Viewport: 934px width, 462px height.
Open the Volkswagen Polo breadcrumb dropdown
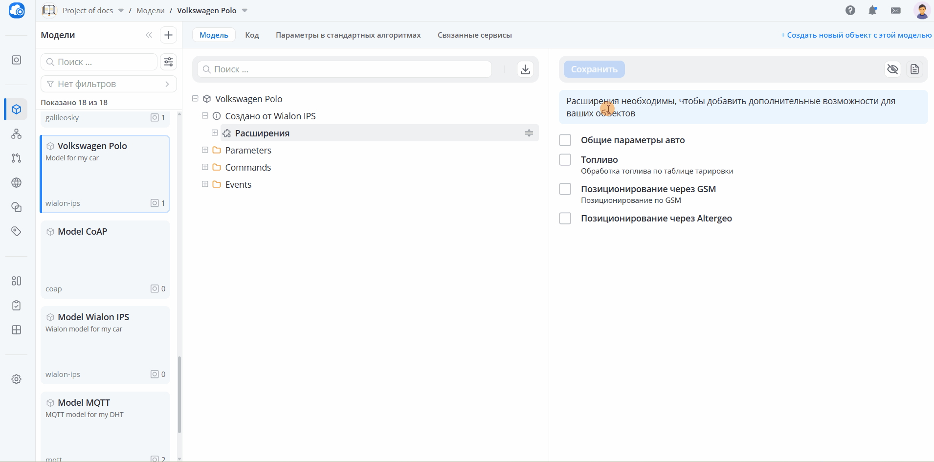[245, 11]
